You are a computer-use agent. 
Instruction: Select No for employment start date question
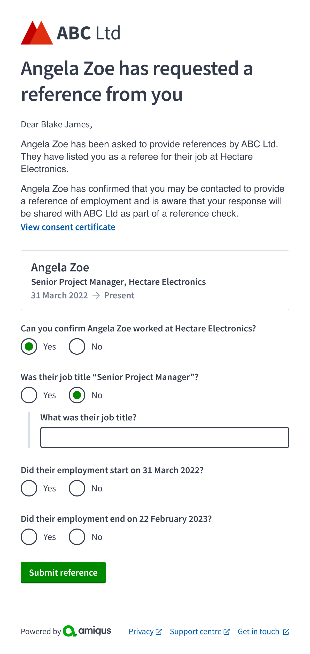pos(76,488)
